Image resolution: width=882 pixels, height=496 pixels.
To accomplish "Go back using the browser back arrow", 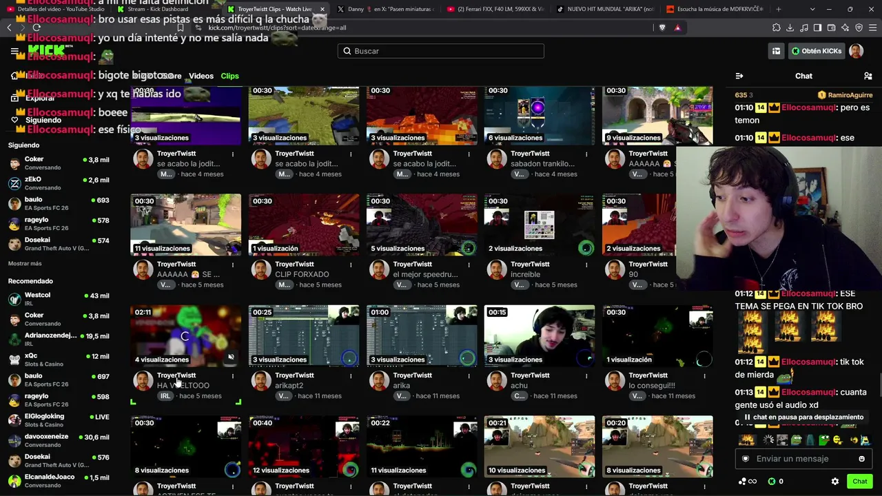I will [9, 28].
